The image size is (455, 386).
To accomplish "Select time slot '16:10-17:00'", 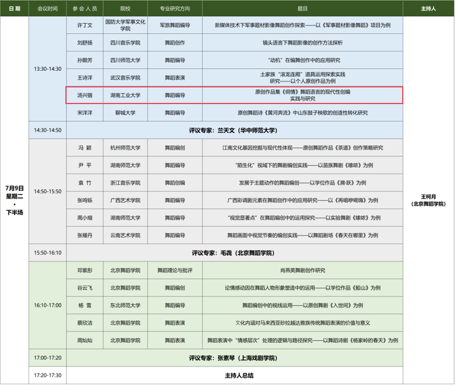I will coord(48,305).
